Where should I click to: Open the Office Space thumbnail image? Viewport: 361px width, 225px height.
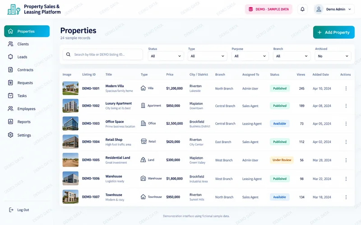[x=70, y=123]
